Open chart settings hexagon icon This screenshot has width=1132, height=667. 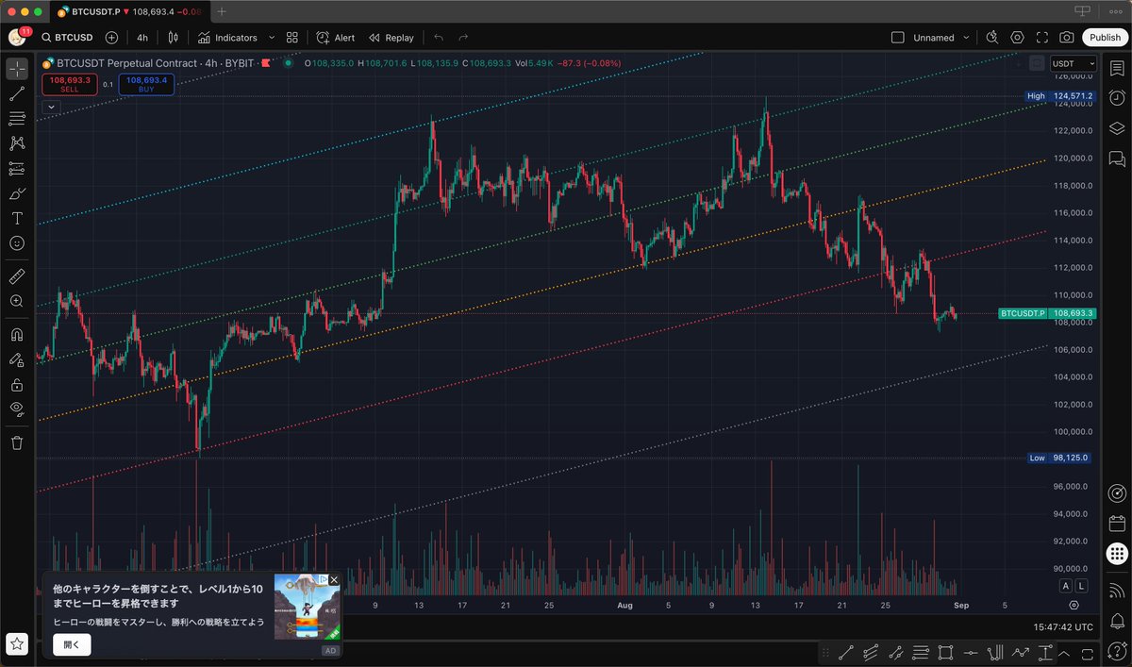(1017, 38)
